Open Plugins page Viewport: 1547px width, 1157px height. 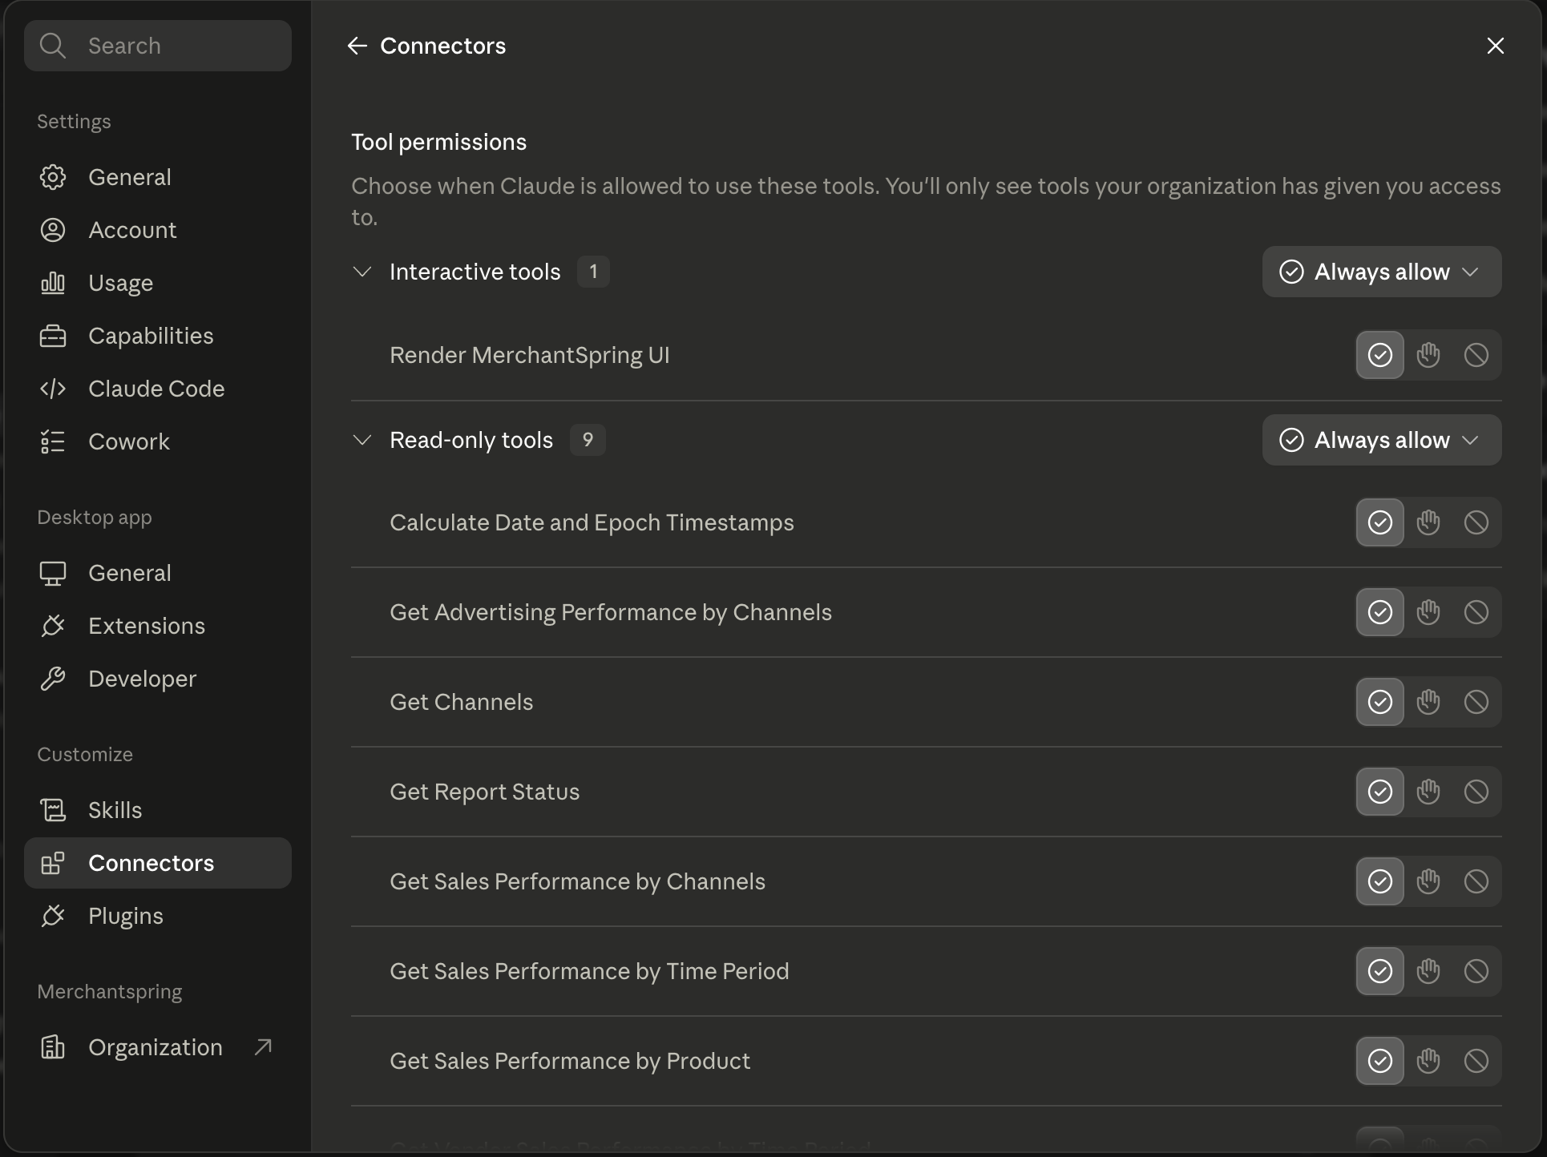(158, 916)
